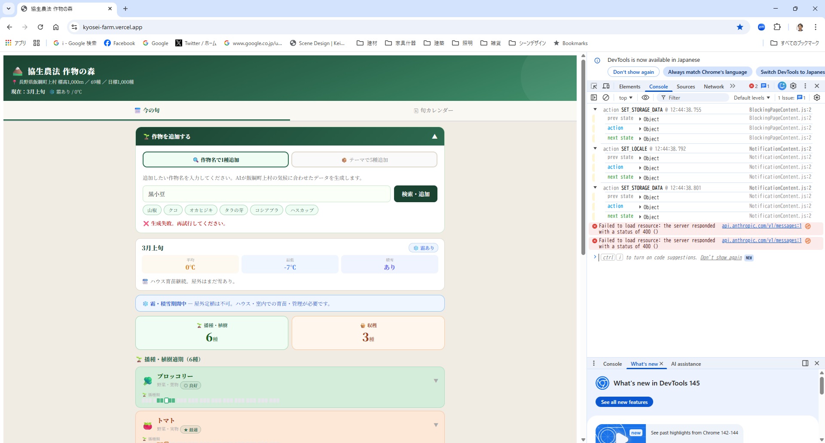Show the console sidebar panel icon
Screen dimensions: 825x443
point(594,98)
